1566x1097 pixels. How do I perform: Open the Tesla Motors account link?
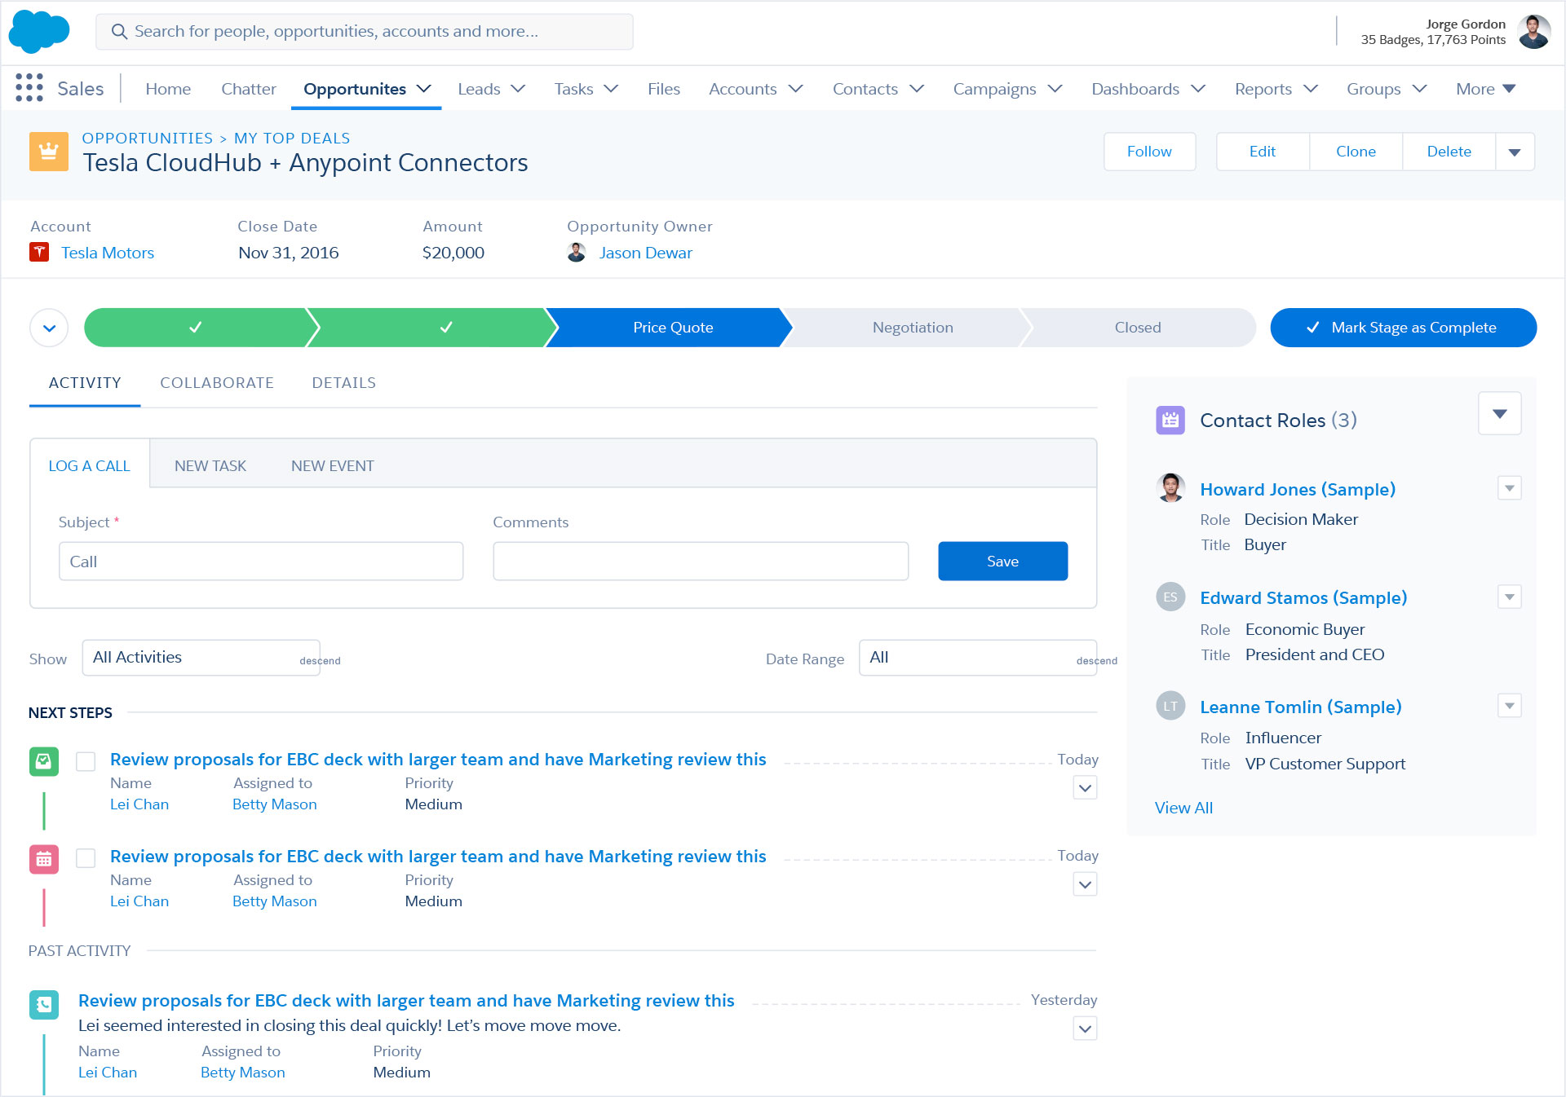tap(108, 253)
